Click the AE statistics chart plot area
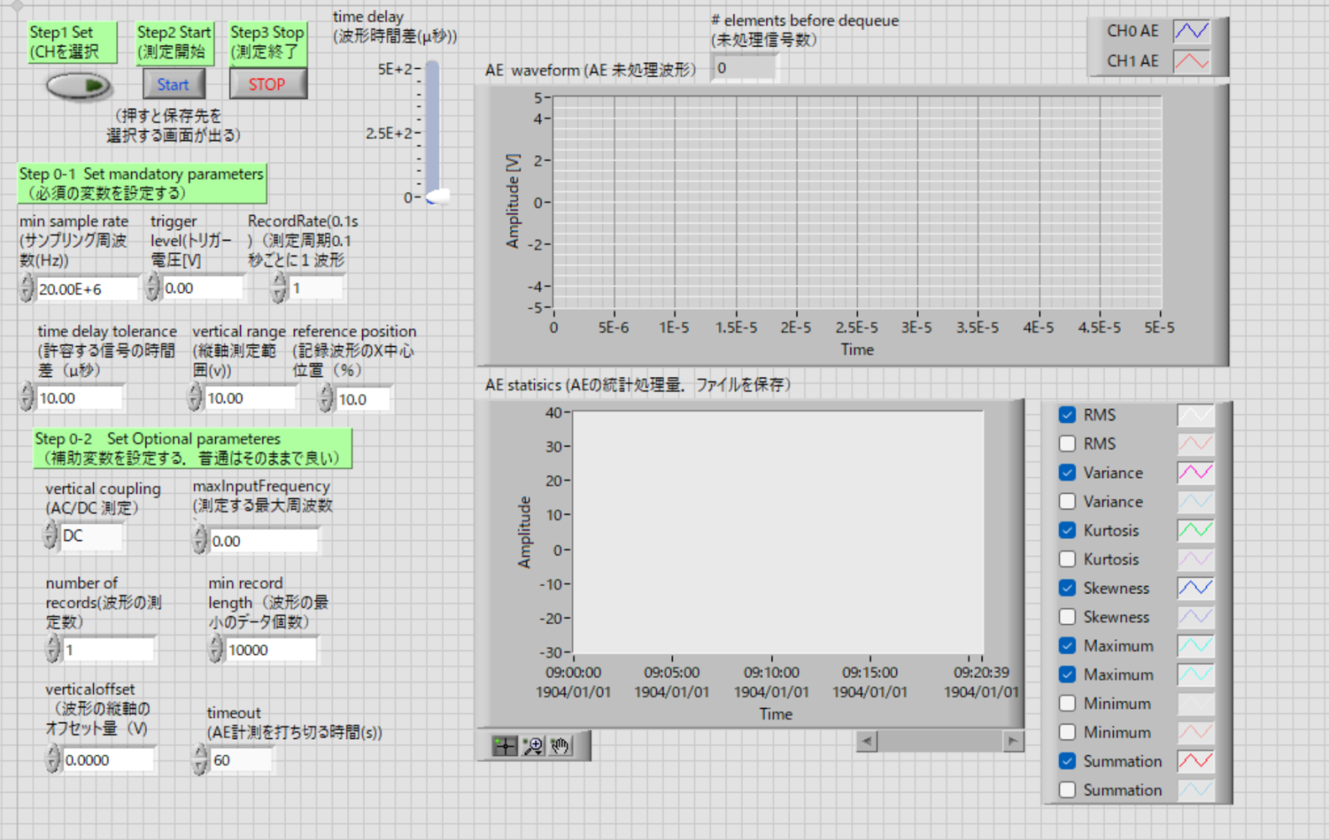Viewport: 1329px width, 840px height. 777,532
